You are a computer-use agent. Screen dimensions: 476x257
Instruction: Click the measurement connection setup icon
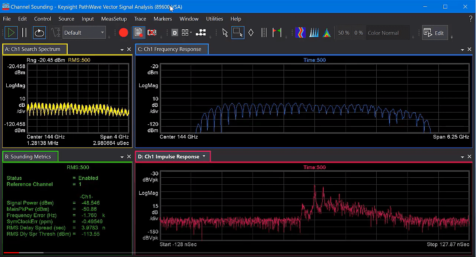(200, 32)
